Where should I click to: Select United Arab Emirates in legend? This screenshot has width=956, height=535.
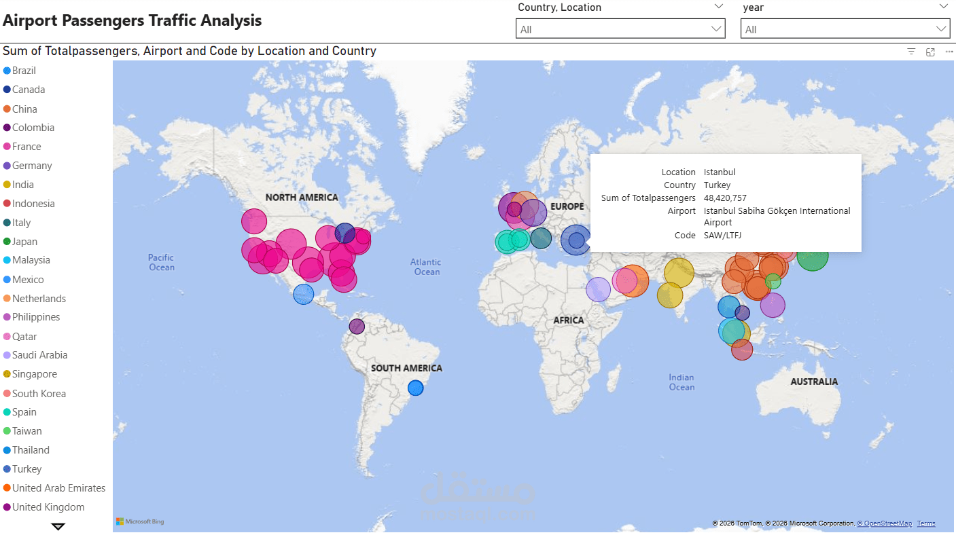[54, 488]
